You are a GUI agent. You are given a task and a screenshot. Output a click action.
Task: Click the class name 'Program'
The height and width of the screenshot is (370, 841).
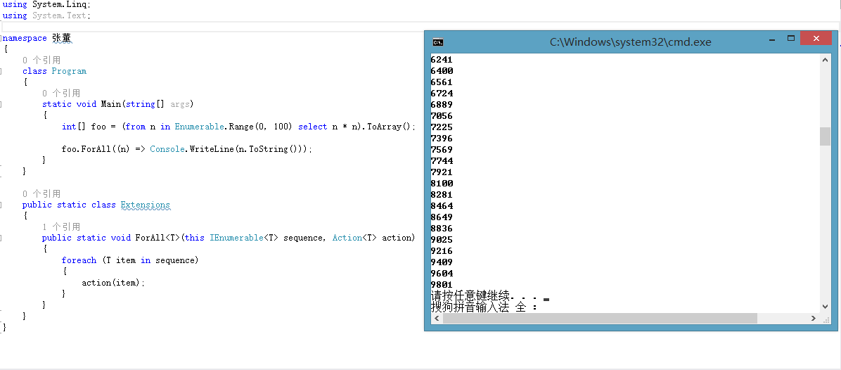pyautogui.click(x=69, y=71)
